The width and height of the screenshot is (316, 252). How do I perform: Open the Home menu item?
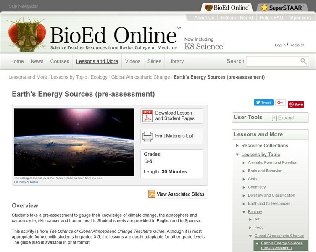coord(17,61)
